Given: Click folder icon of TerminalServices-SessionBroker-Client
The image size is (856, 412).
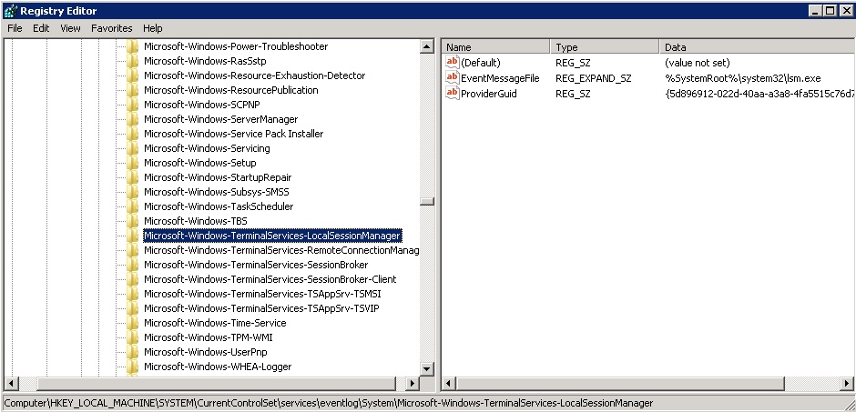Looking at the screenshot, I should pyautogui.click(x=132, y=279).
